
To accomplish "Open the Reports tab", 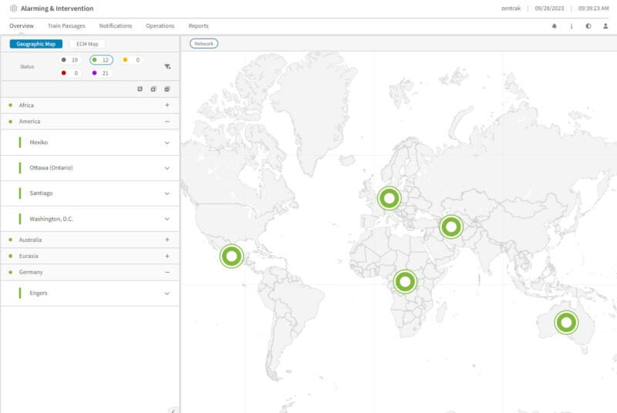I will click(x=198, y=26).
